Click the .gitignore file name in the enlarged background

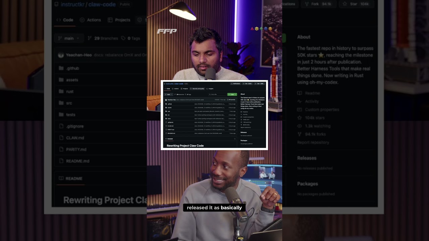tap(75, 126)
